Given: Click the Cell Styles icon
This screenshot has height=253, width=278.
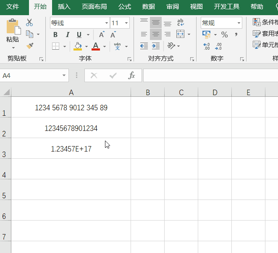Looking at the screenshot, I should tap(257, 45).
